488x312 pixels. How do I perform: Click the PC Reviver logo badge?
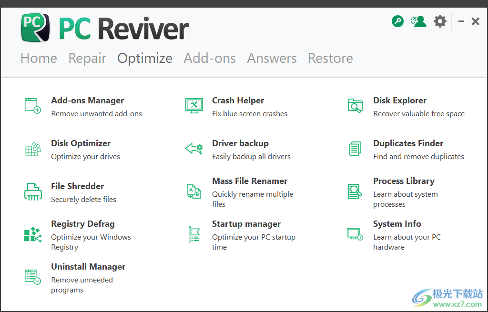(35, 28)
